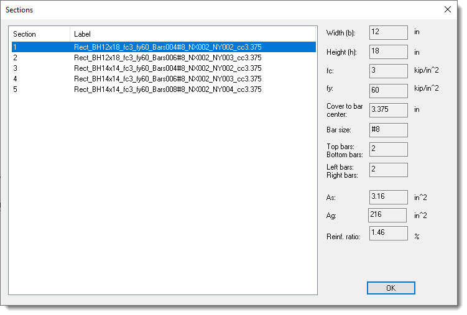Click the Ag gross area field
The height and width of the screenshot is (315, 467).
pos(388,215)
